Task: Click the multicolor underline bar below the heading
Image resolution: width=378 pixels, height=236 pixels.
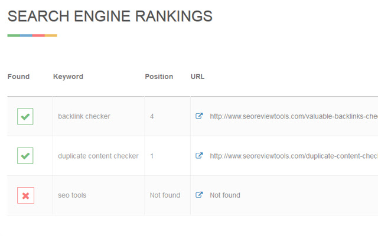Action: (x=32, y=36)
